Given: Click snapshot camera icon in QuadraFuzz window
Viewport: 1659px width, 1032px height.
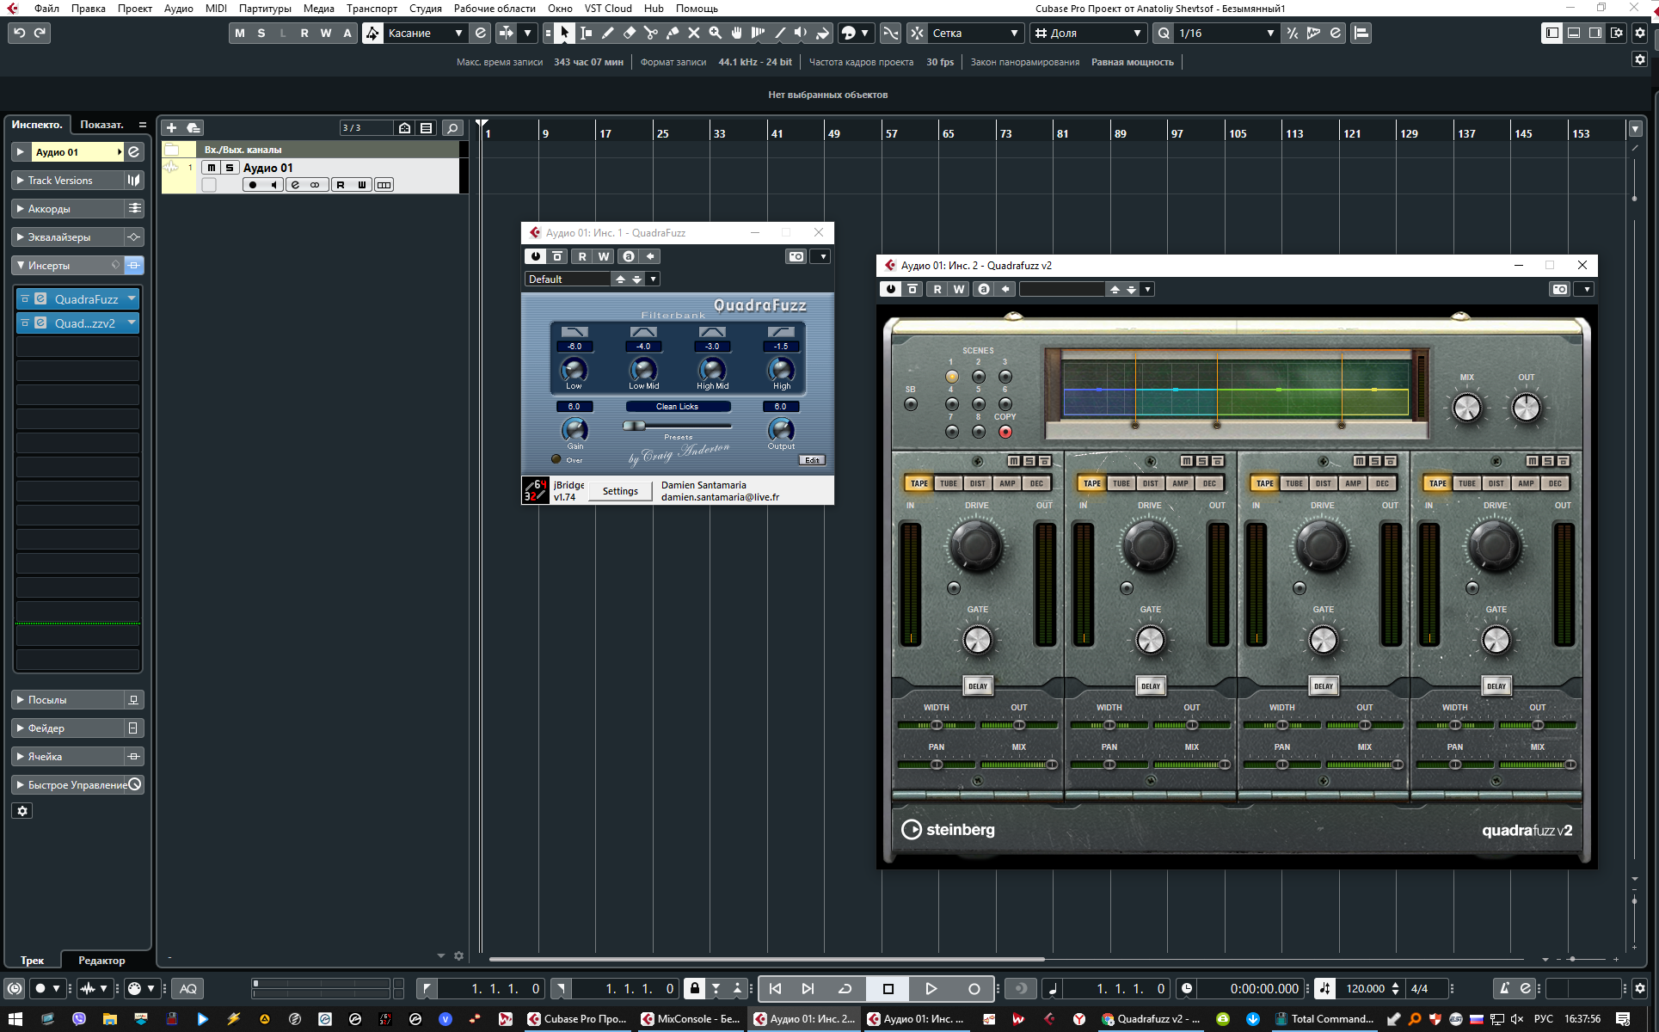Looking at the screenshot, I should 796,256.
